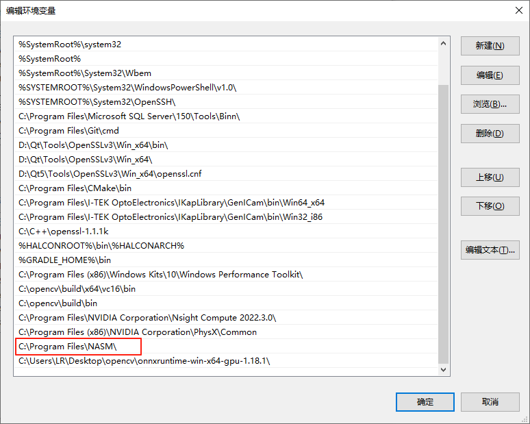Cancel with the 取消 button
Screen dimensions: 530x424
(490, 401)
